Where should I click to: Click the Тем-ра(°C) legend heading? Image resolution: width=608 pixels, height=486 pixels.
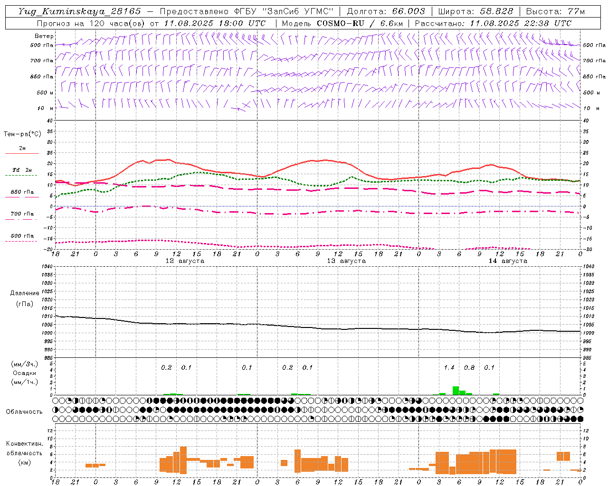tap(22, 134)
